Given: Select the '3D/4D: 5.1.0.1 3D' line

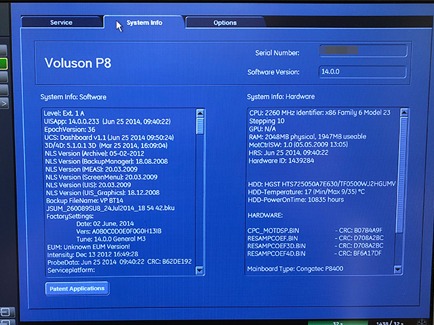Looking at the screenshot, I should (x=106, y=146).
